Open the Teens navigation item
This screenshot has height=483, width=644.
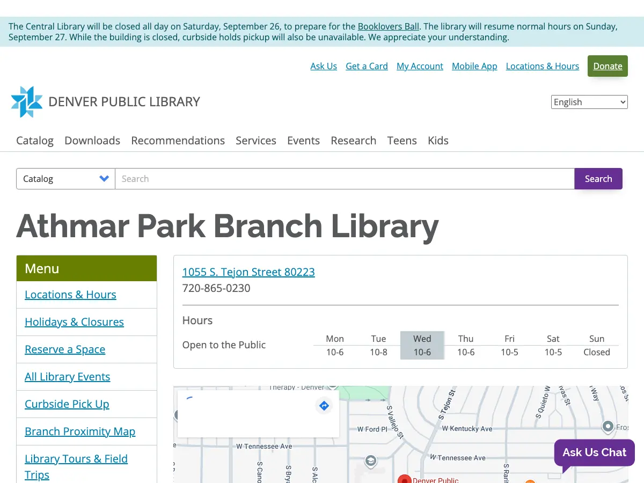tap(402, 141)
